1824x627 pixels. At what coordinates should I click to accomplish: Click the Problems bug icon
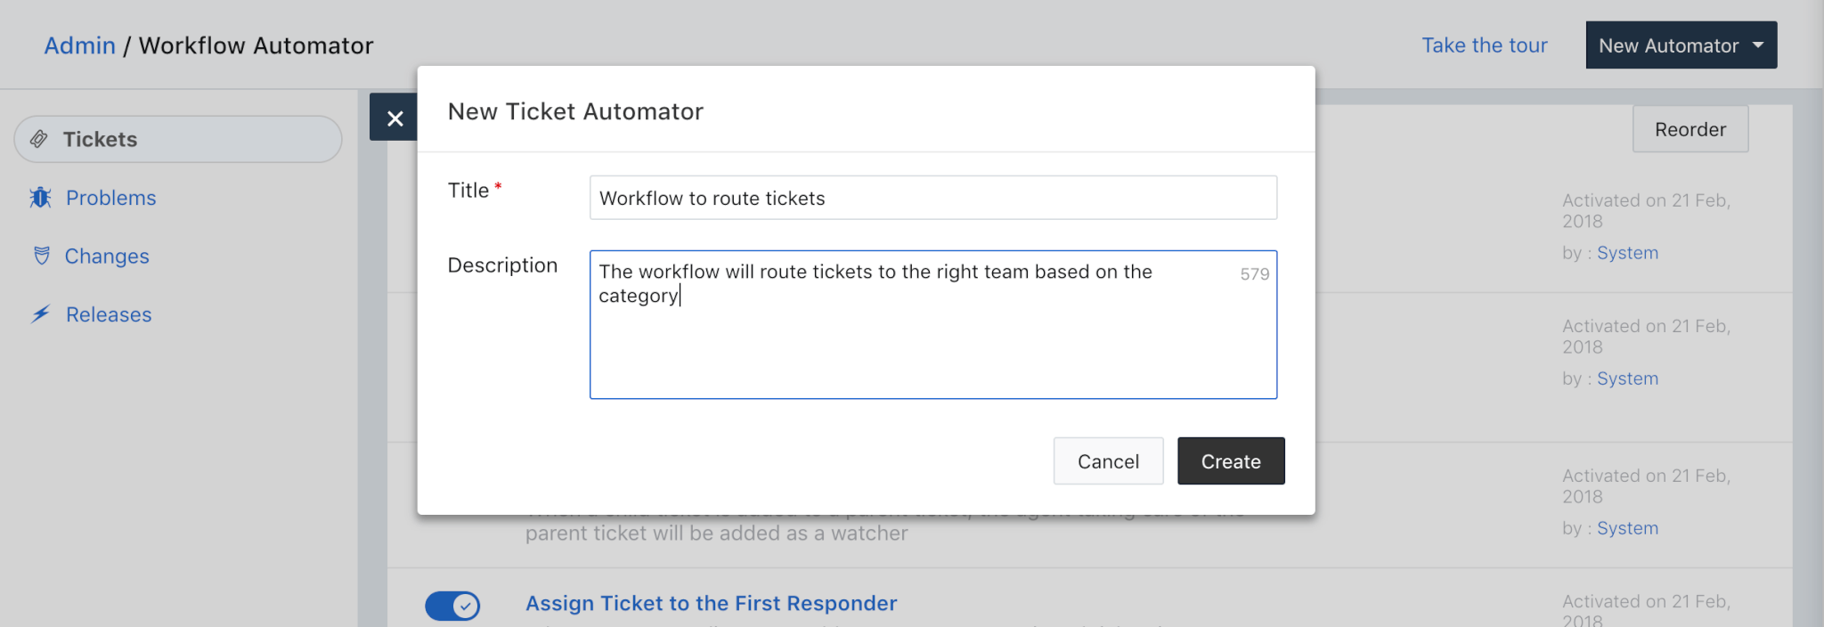point(40,197)
